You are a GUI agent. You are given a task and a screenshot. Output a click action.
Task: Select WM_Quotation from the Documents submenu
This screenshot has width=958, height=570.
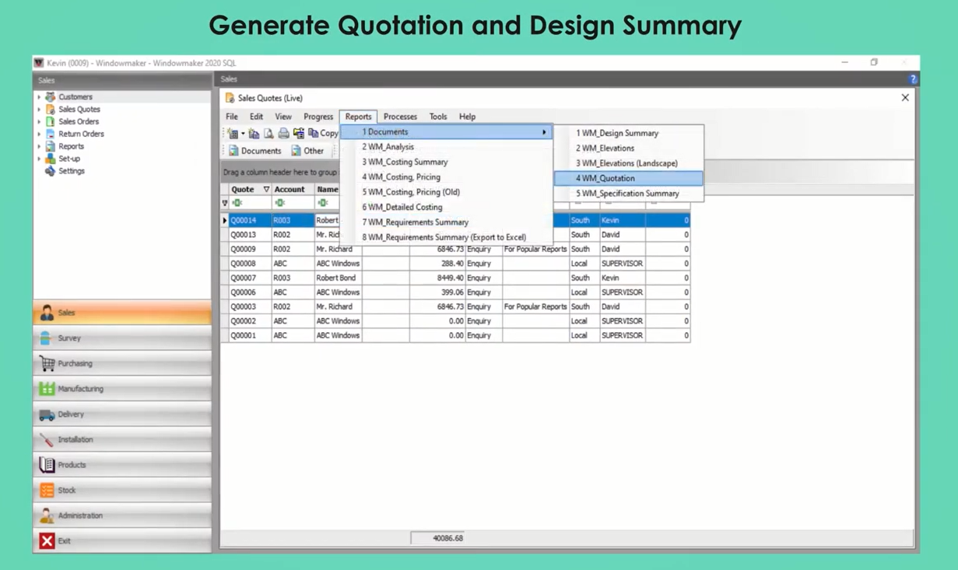(x=605, y=179)
